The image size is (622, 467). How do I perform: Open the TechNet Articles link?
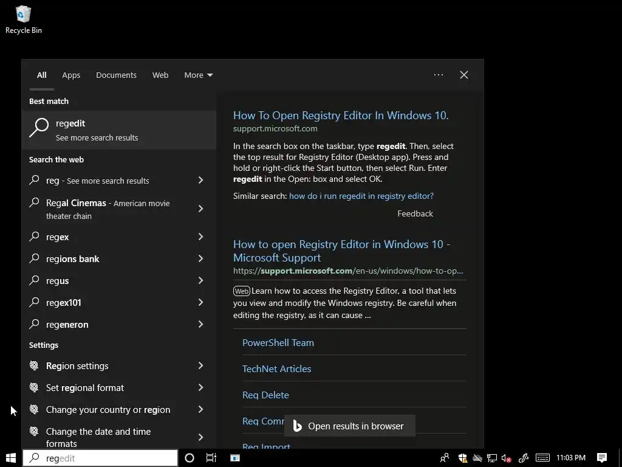coord(276,369)
